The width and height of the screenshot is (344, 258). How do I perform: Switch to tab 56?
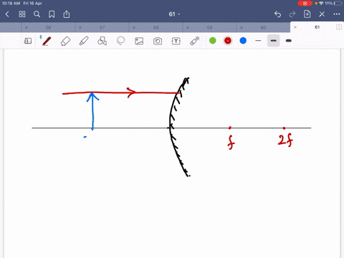click(48, 27)
